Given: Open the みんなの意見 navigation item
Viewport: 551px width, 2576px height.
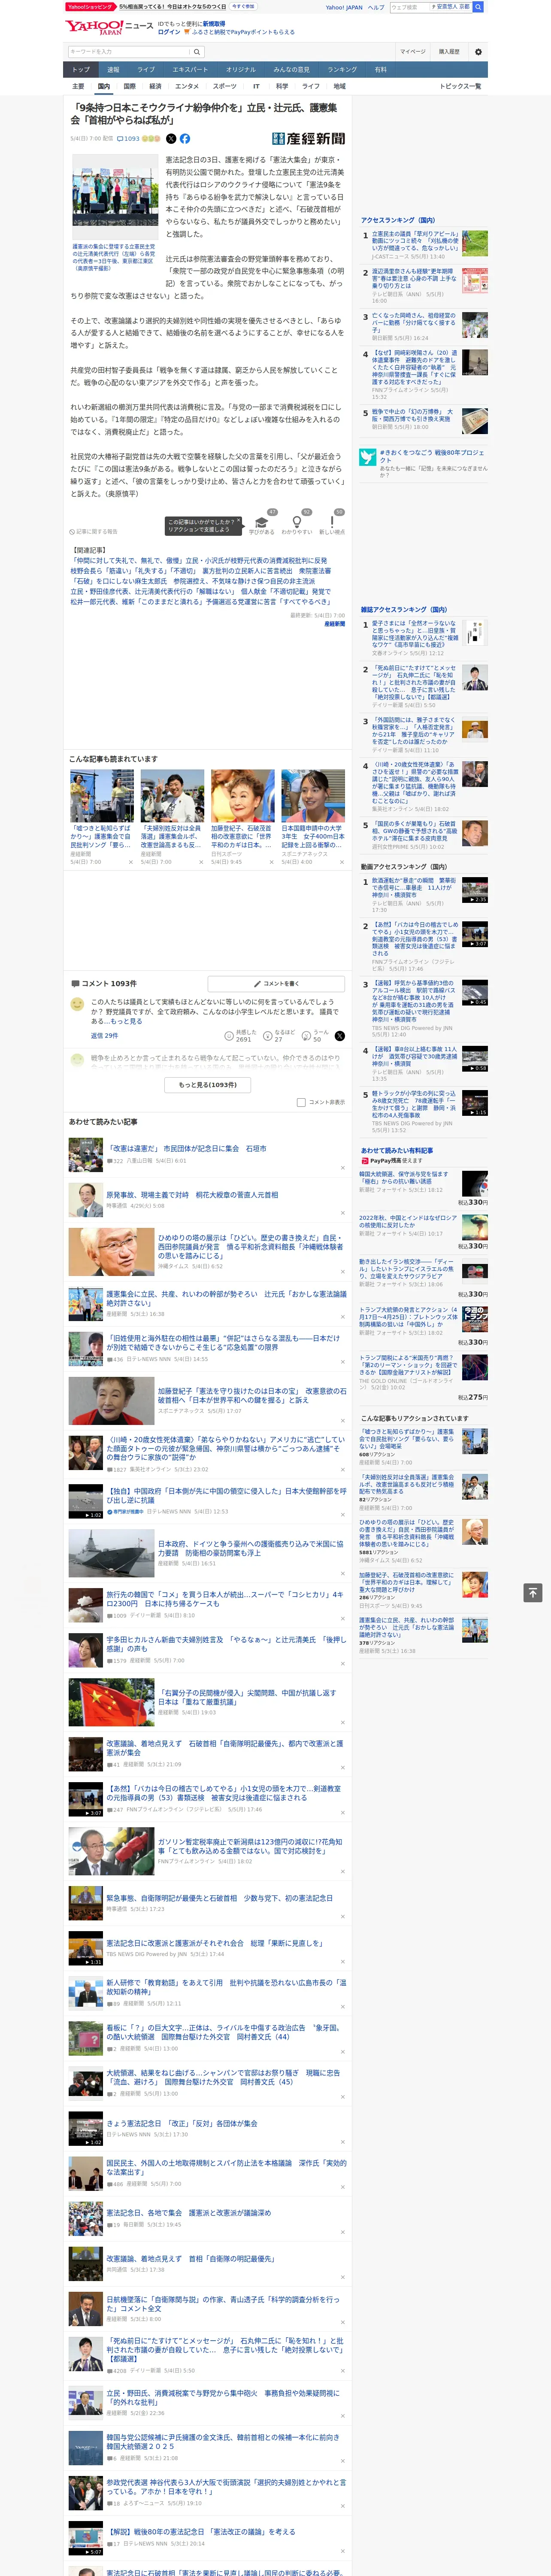Looking at the screenshot, I should coord(291,69).
